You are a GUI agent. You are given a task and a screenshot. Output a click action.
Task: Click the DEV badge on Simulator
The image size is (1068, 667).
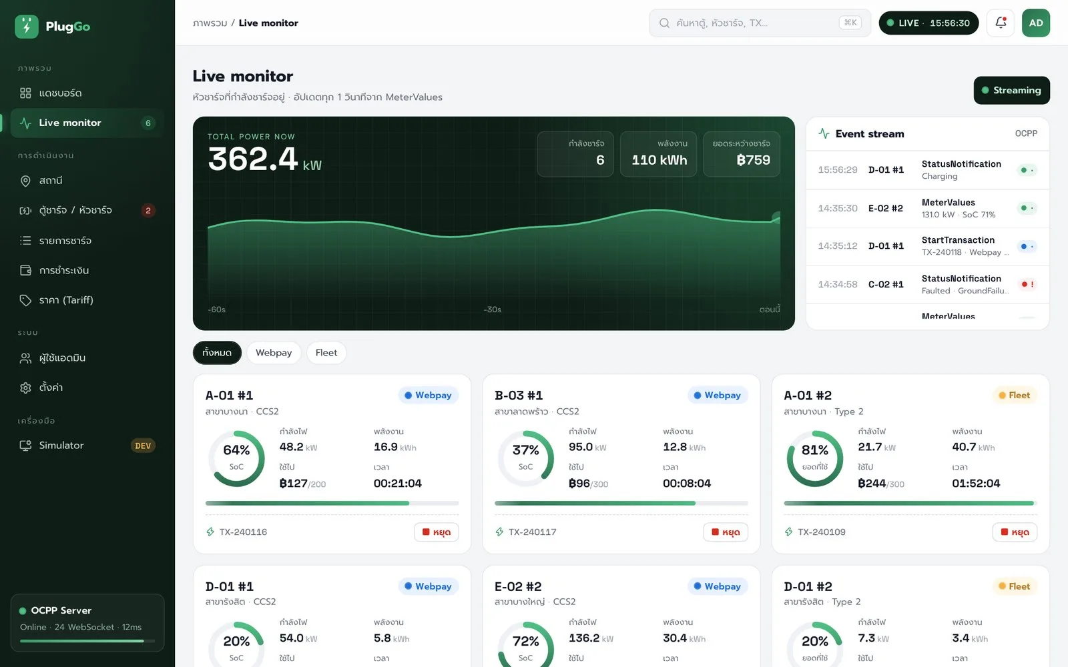[143, 446]
